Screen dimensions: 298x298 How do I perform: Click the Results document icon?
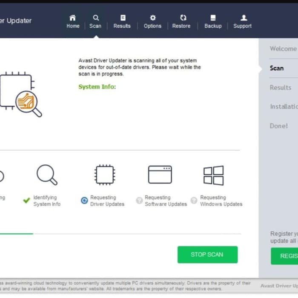click(x=123, y=18)
